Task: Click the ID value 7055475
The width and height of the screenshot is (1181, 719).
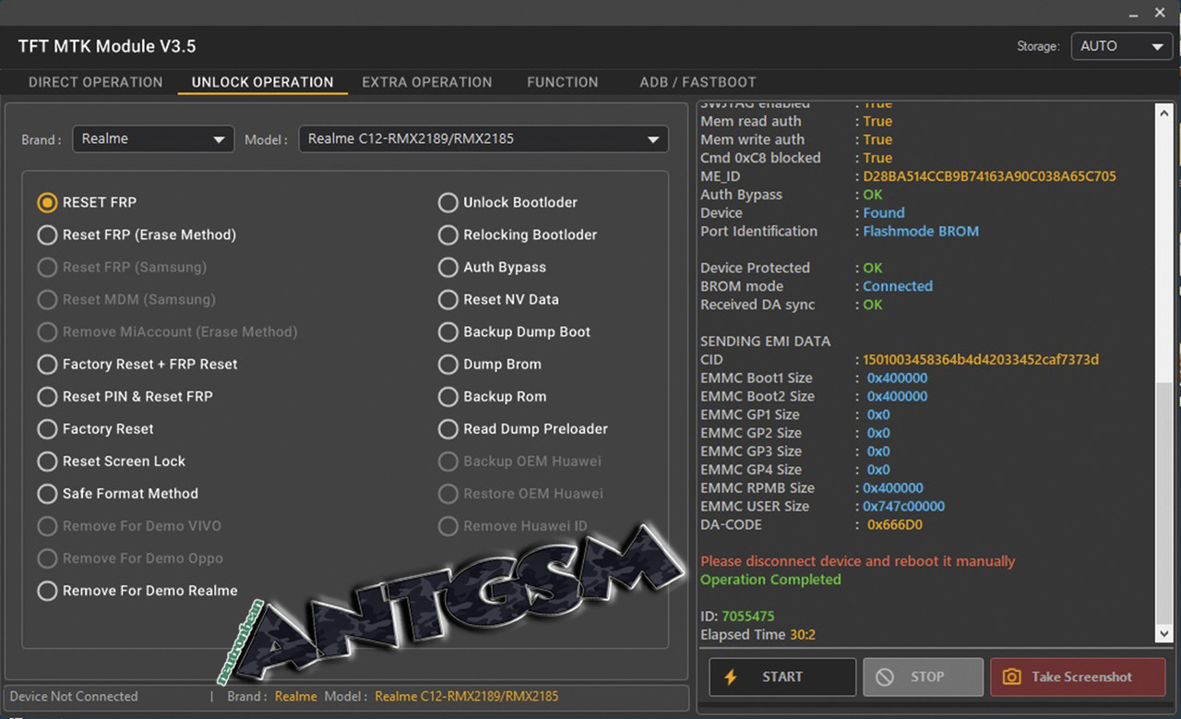Action: pos(748,616)
